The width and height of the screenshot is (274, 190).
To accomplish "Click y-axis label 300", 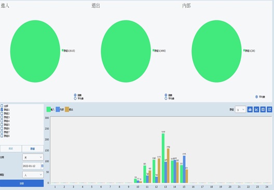I will (47, 118).
